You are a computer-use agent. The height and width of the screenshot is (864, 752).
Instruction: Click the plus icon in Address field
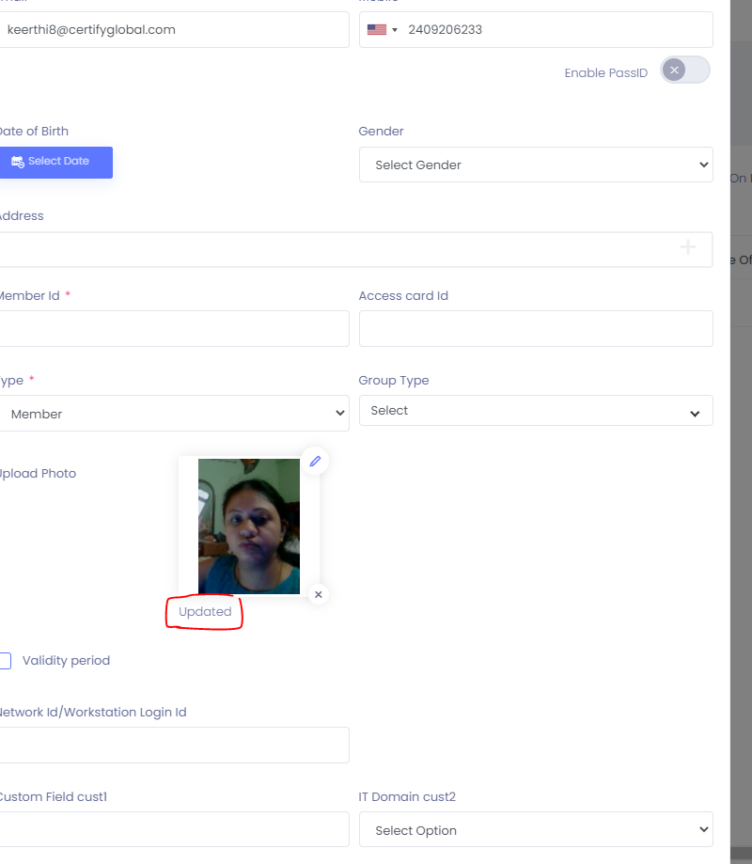coord(687,247)
